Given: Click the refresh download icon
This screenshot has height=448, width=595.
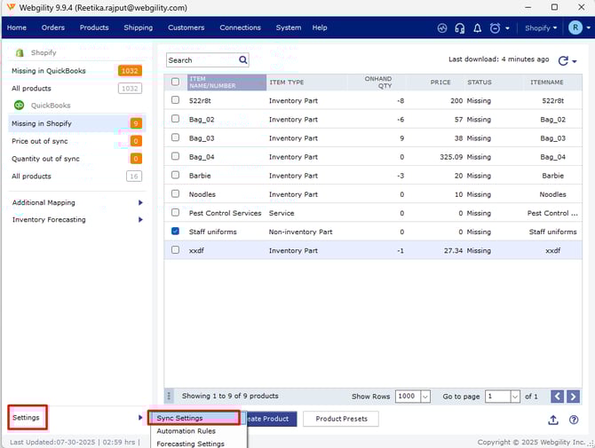Looking at the screenshot, I should click(x=563, y=60).
